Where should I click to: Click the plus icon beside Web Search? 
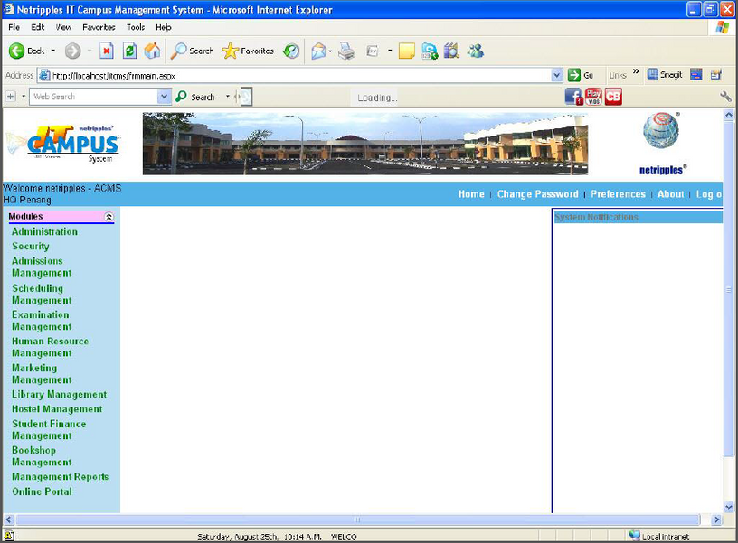point(10,97)
